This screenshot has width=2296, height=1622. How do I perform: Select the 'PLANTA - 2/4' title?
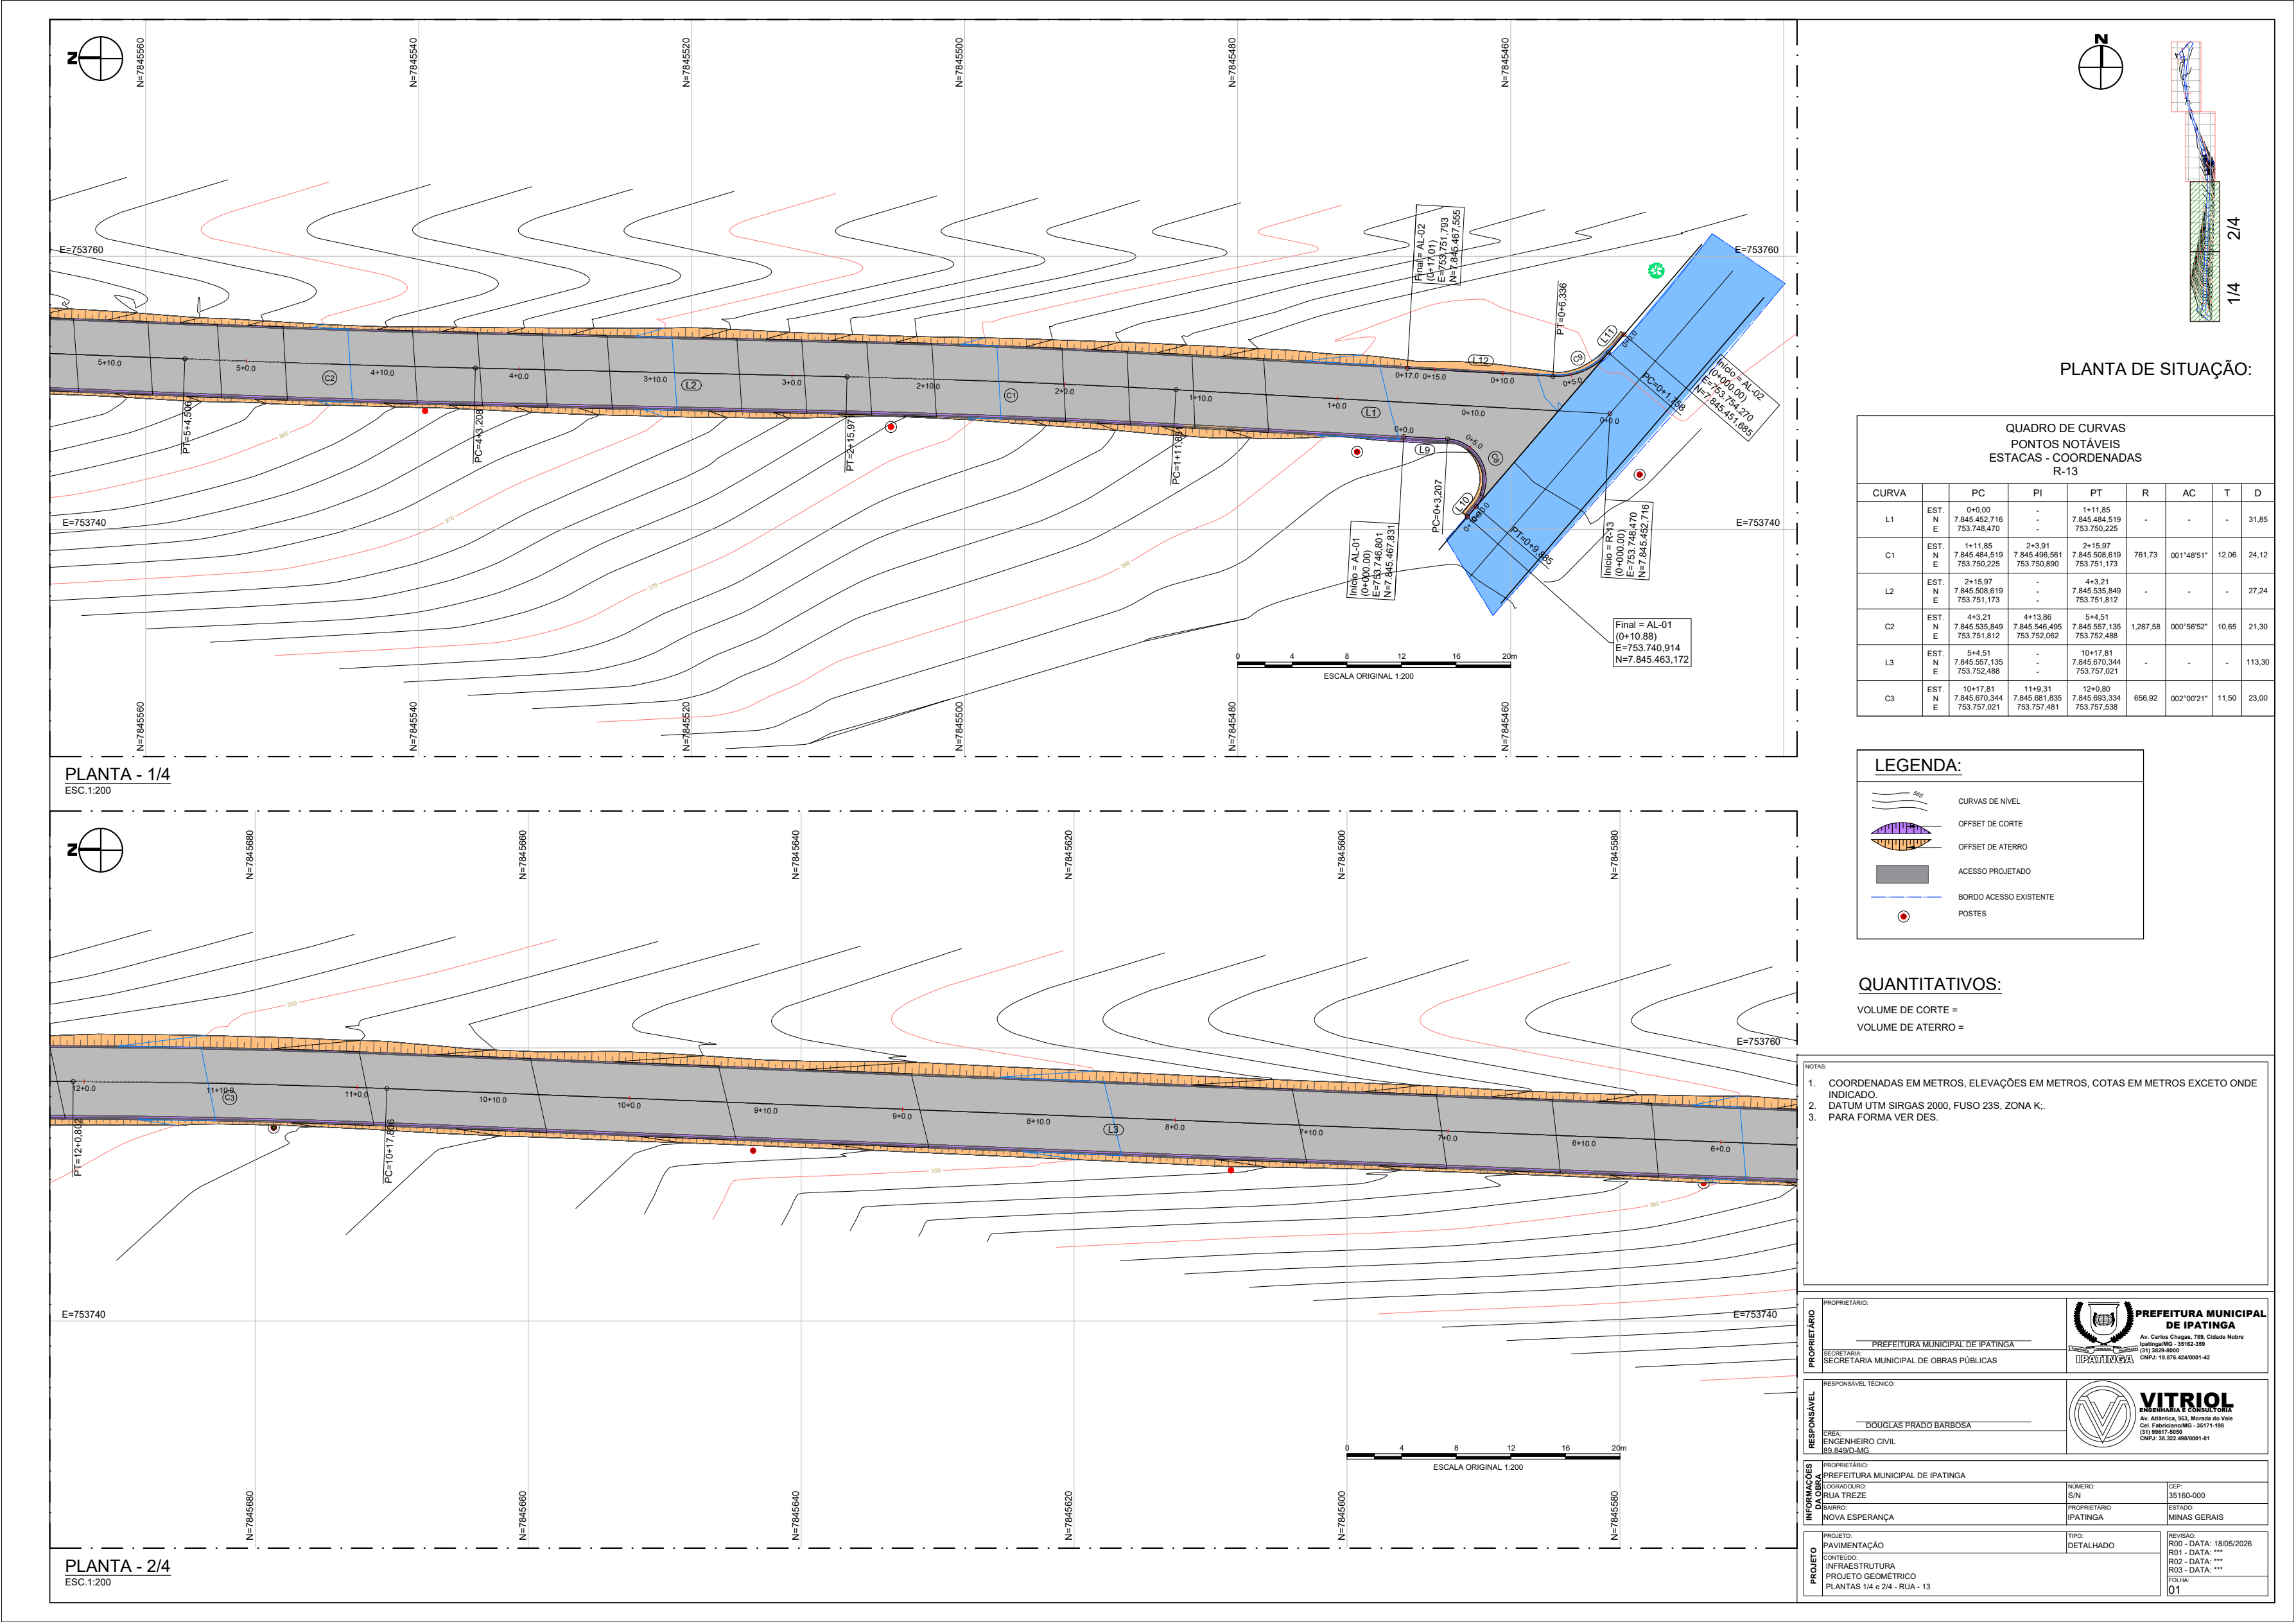(117, 1566)
